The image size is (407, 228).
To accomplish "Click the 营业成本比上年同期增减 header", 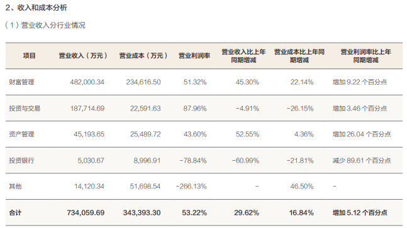I will click(x=299, y=56).
